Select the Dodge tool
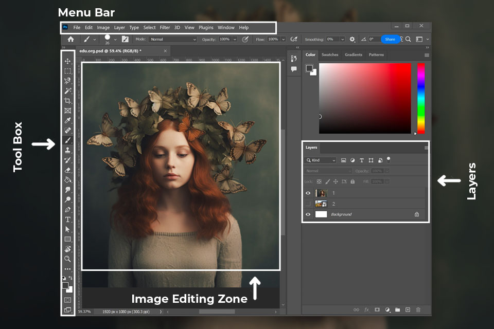494x329 pixels. click(67, 199)
